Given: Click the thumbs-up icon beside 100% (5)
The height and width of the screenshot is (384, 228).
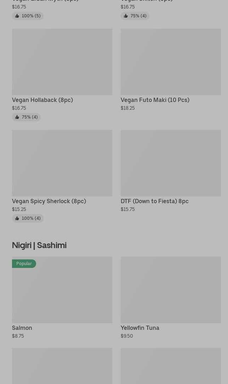Looking at the screenshot, I should pyautogui.click(x=17, y=16).
